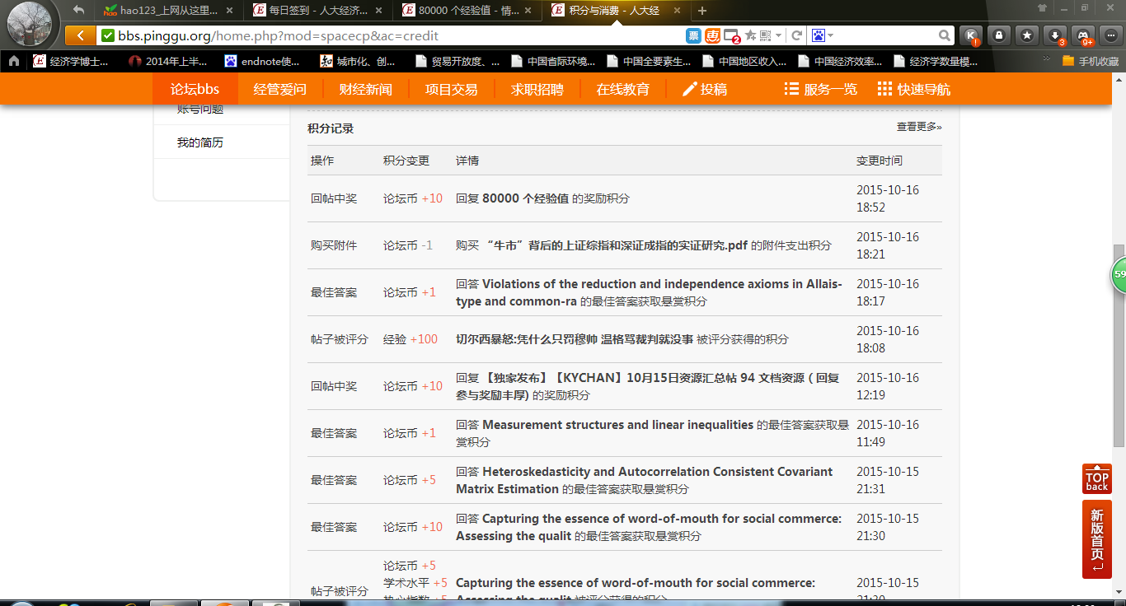Click the green 59 floating bubble at the window edge
This screenshot has height=606, width=1126.
click(1119, 275)
